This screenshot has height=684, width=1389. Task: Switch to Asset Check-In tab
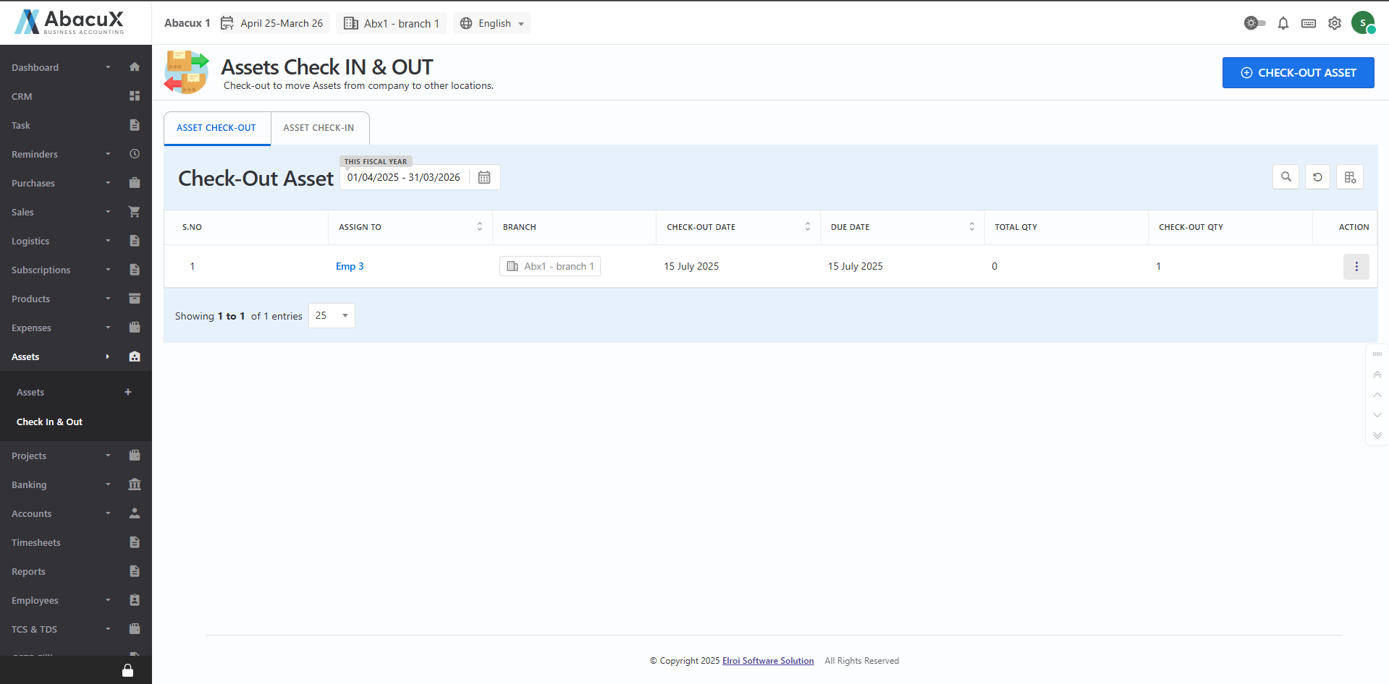tap(318, 128)
